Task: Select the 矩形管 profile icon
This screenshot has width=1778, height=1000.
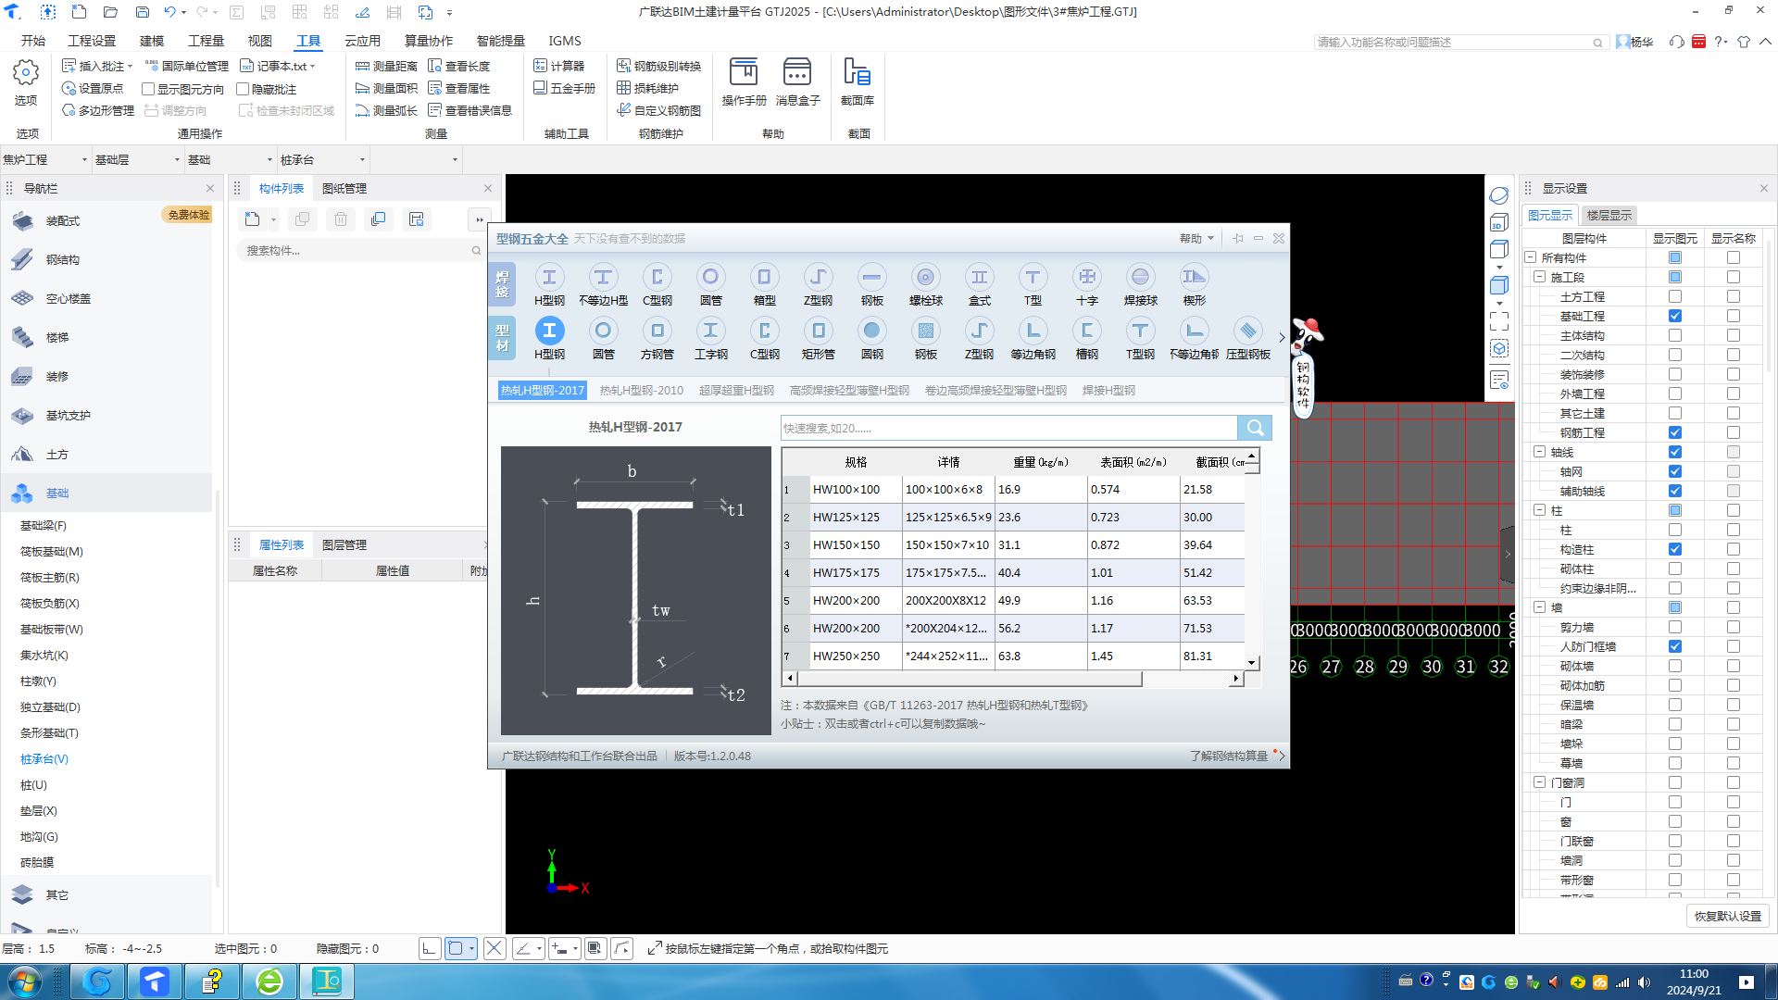Action: click(x=818, y=338)
